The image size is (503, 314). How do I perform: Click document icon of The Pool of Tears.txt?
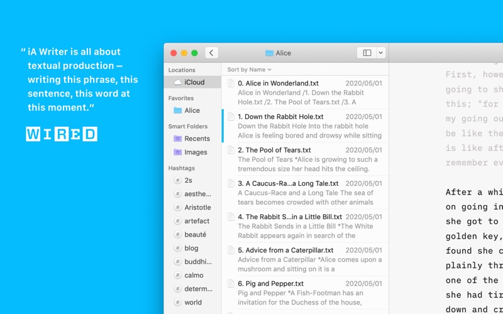(x=231, y=149)
